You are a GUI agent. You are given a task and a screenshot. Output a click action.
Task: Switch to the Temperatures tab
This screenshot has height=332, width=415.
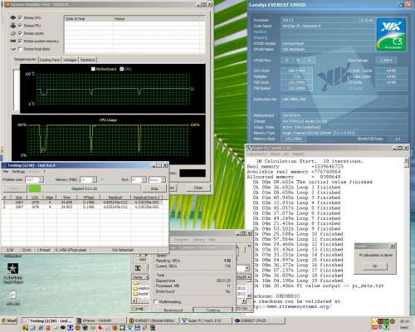(x=25, y=60)
